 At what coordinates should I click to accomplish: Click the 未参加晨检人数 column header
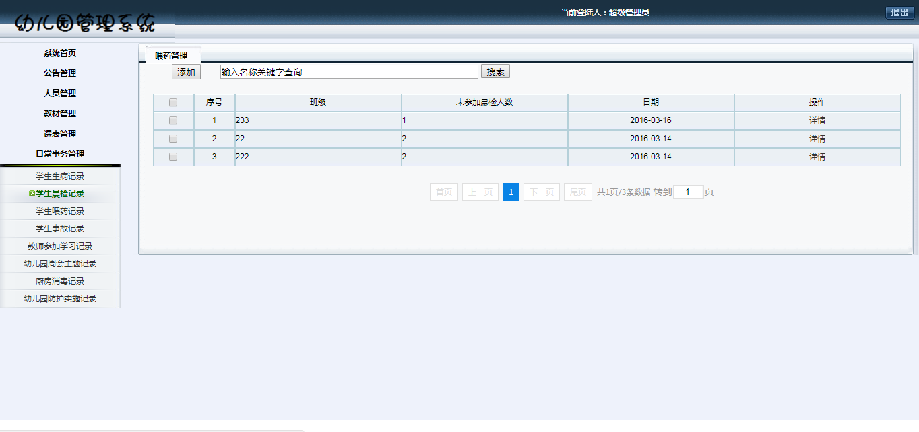point(484,102)
